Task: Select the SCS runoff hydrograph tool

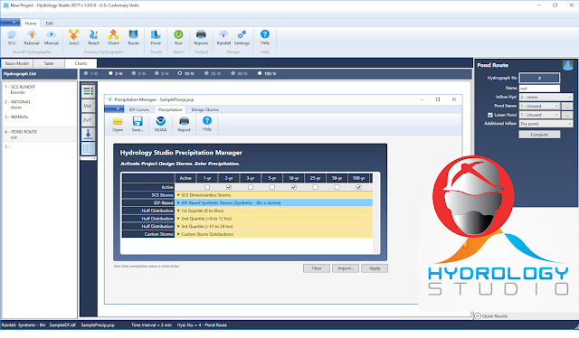Action: point(12,38)
